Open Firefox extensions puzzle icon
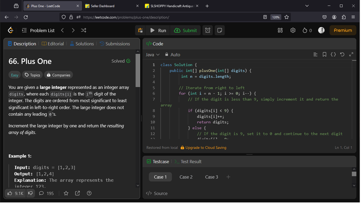363x208 pixels. pos(344,17)
